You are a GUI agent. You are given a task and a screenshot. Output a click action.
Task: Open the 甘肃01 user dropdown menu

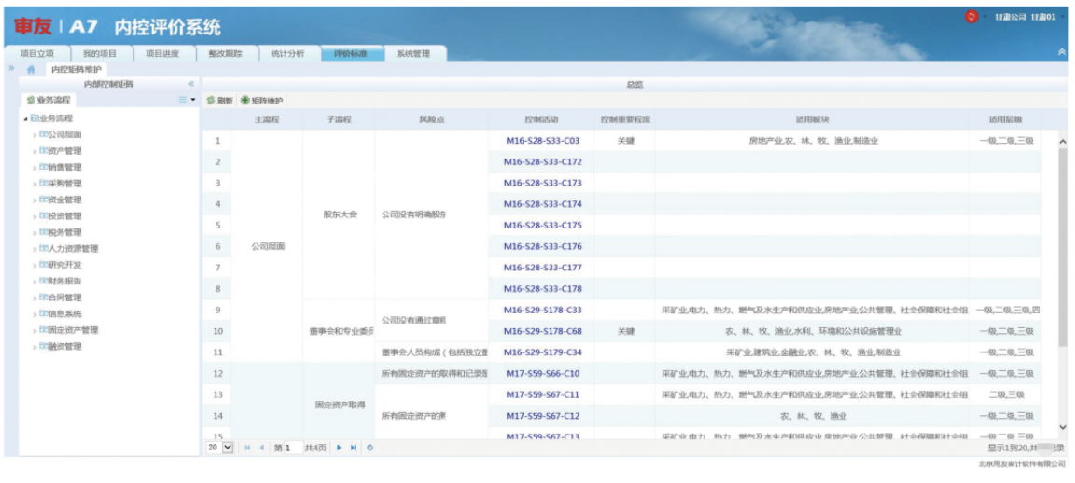pos(1062,18)
